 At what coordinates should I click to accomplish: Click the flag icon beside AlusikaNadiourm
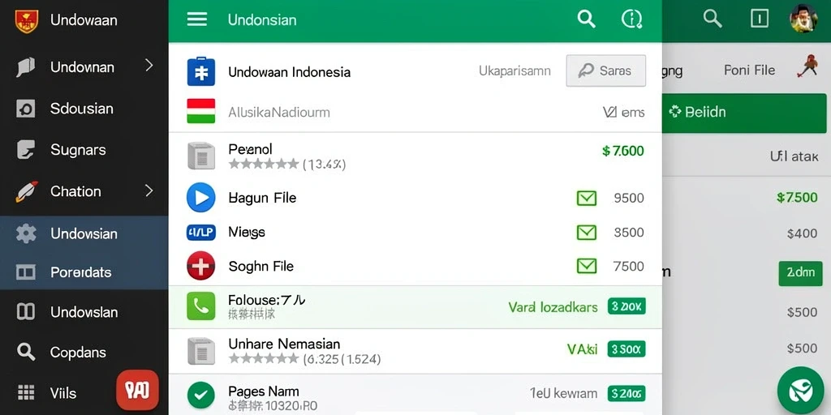[x=201, y=111]
